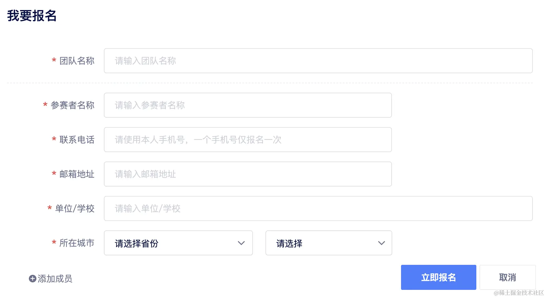Image resolution: width=546 pixels, height=298 pixels.
Task: Focus the 请输入单位/学校 text field
Action: pyautogui.click(x=318, y=208)
